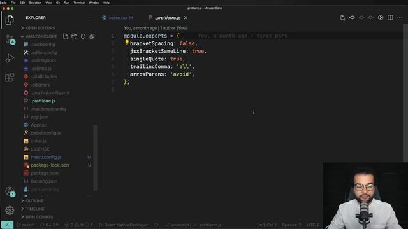This screenshot has height=229, width=408.
Task: Open .editorconfig file in explorer
Action: pos(44,52)
